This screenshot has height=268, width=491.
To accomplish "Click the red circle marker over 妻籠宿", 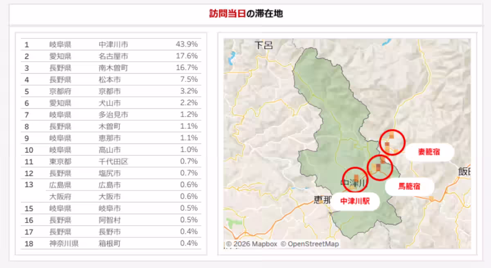I will (x=392, y=142).
